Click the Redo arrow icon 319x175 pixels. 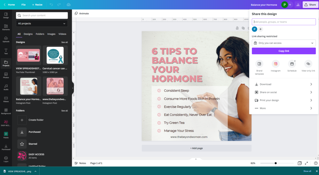click(x=59, y=4)
